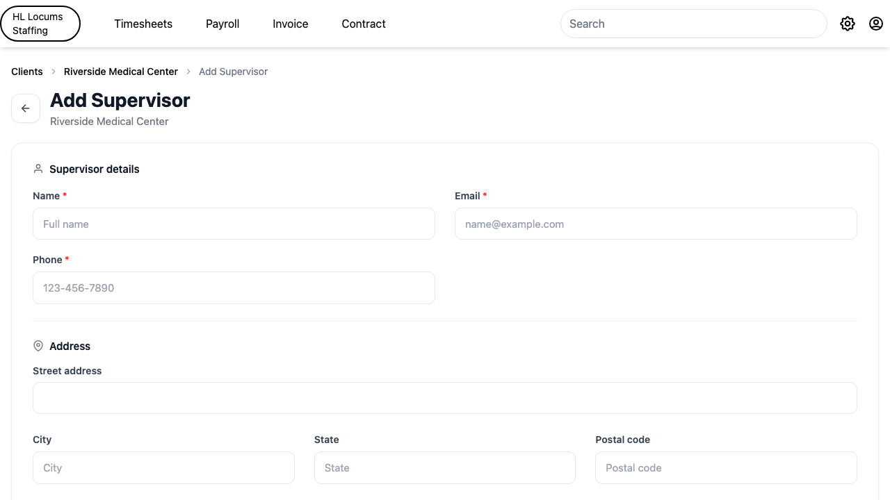Navigate to the Contract section

[x=364, y=24]
